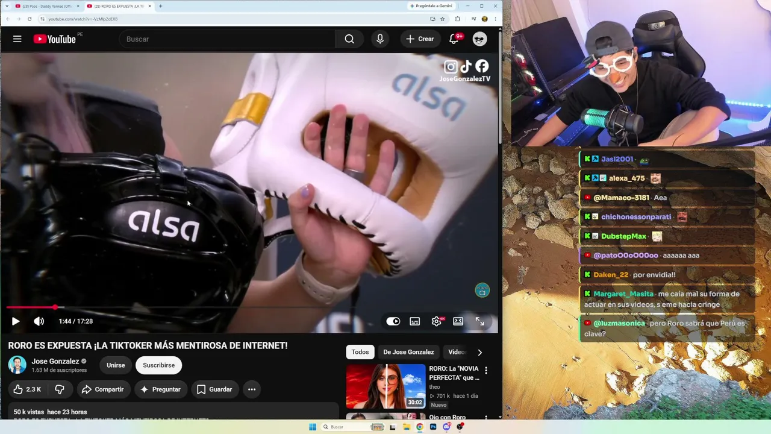The width and height of the screenshot is (771, 434).
Task: Seek on the red video progress bar
Action: tap(252, 307)
